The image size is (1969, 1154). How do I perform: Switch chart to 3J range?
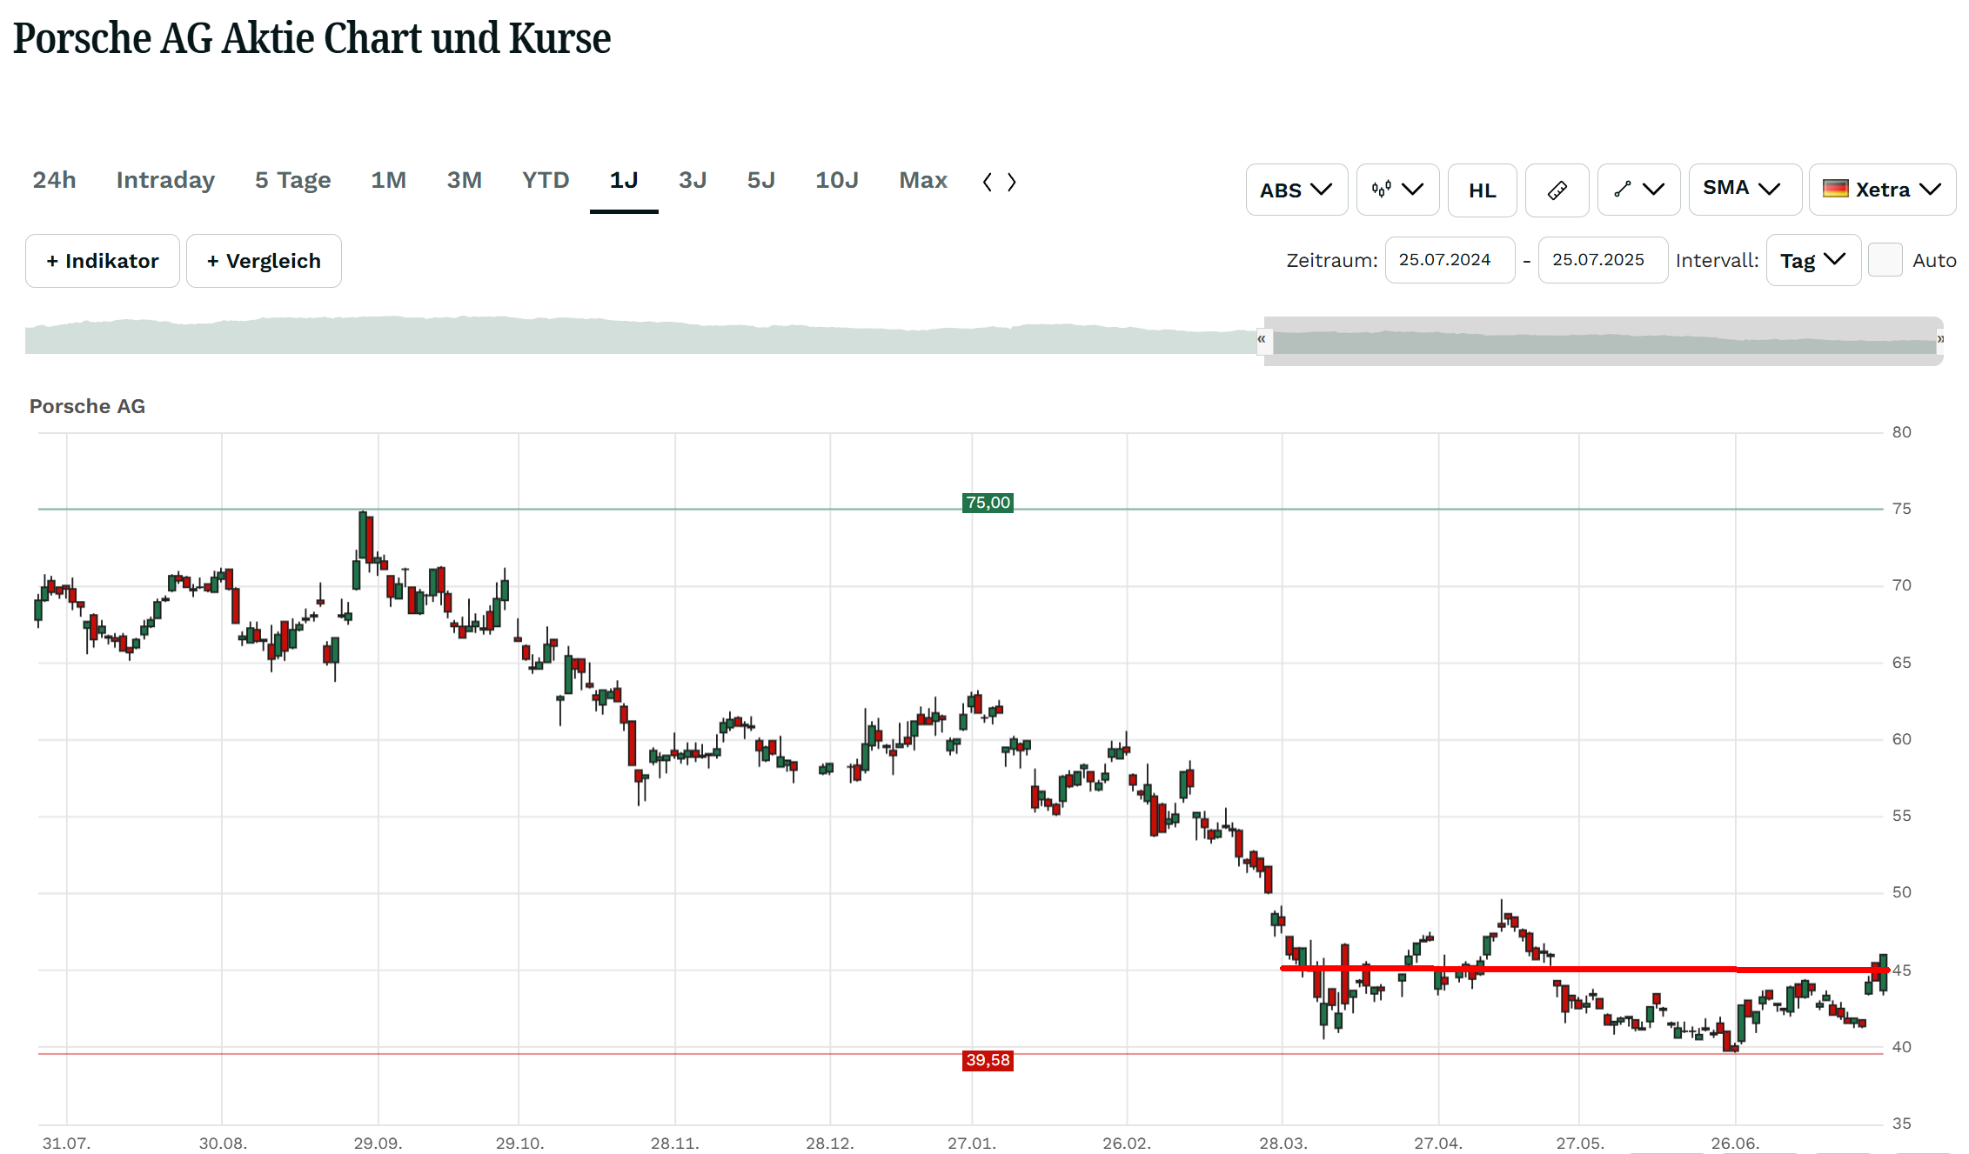[x=693, y=180]
